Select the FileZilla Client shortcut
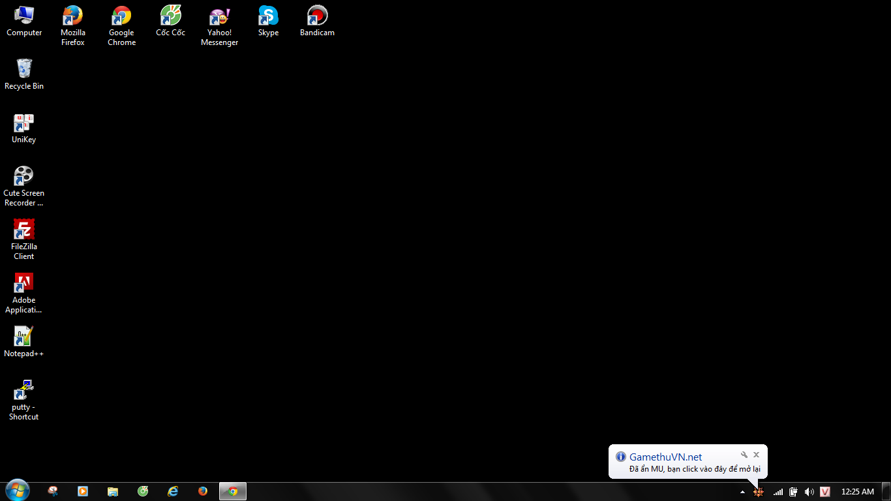Viewport: 891px width, 501px height. (24, 239)
